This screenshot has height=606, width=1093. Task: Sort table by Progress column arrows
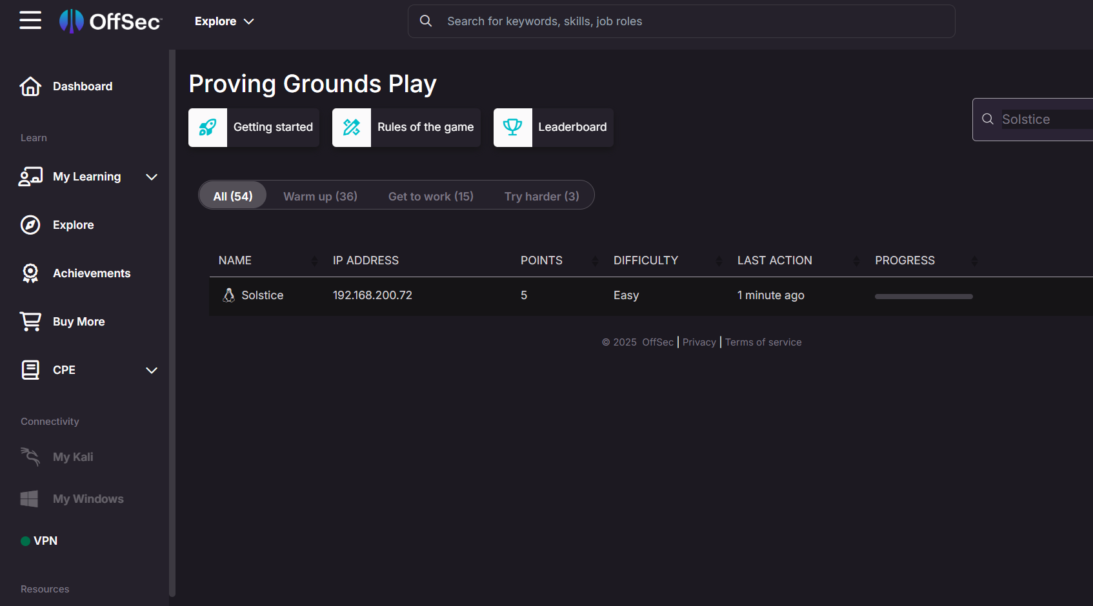[x=974, y=260]
